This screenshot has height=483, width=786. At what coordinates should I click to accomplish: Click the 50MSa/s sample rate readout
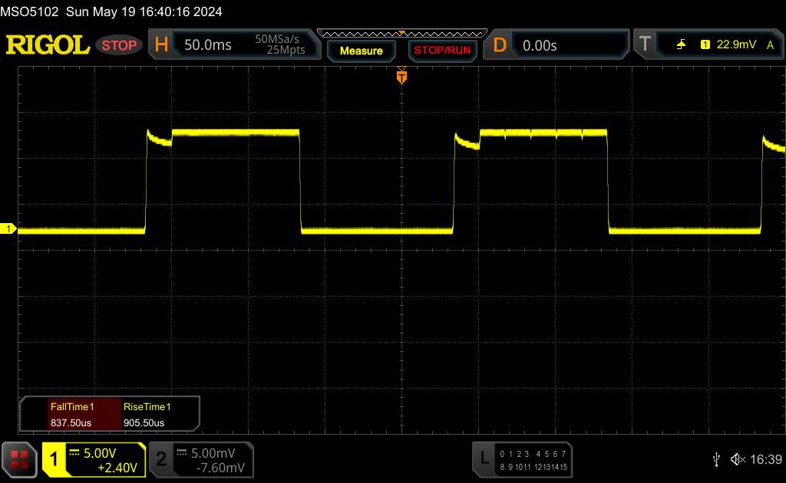tap(276, 39)
